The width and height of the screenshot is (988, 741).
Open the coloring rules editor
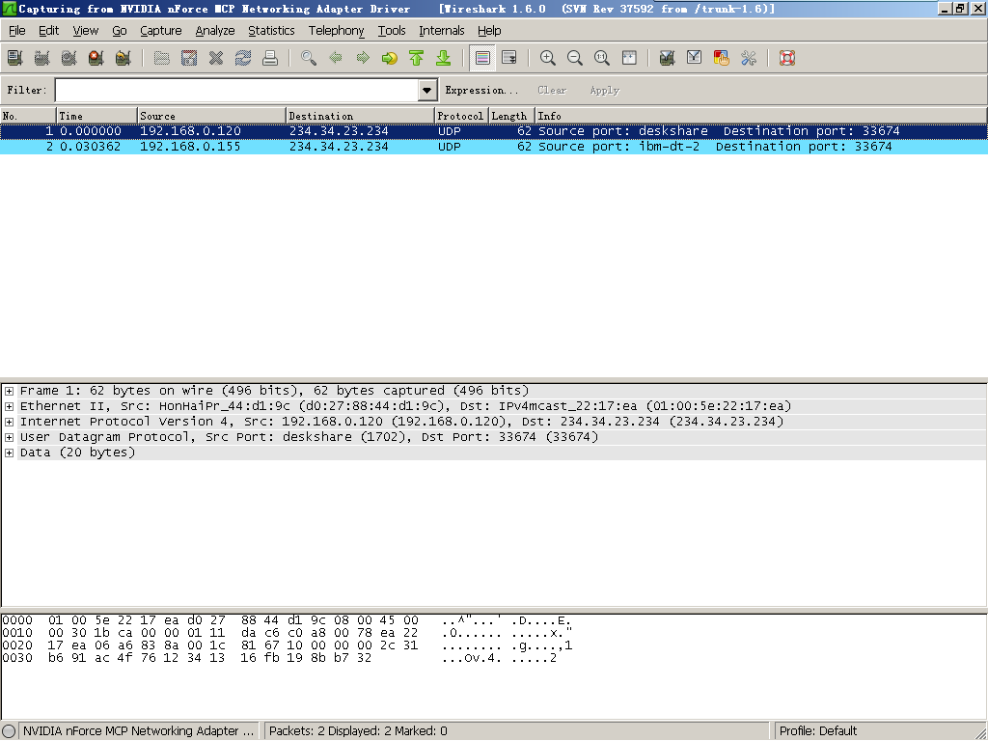pos(722,59)
